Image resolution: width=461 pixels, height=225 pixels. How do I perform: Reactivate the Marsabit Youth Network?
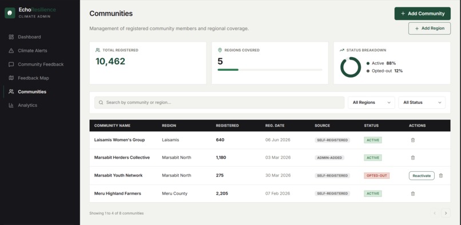422,176
